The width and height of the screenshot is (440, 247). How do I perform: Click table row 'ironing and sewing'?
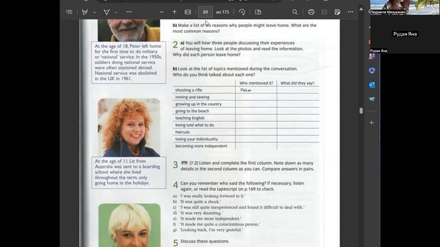click(x=245, y=97)
